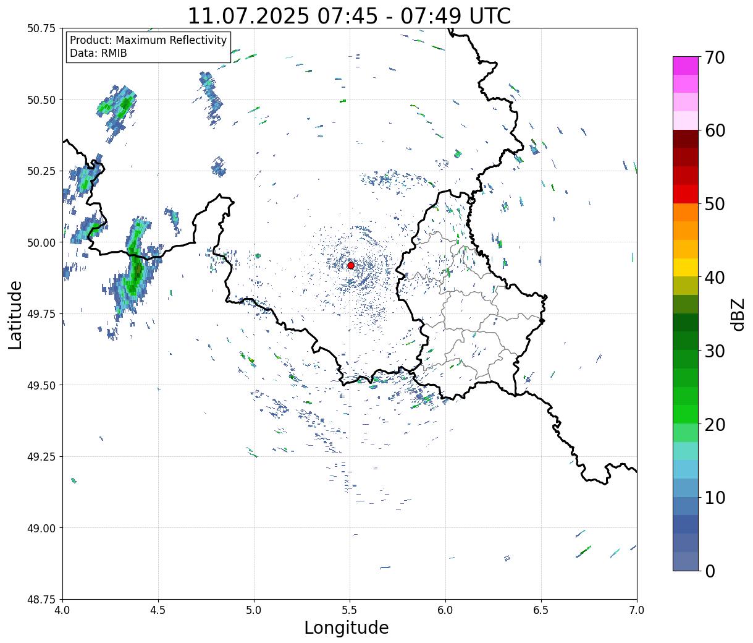The height and width of the screenshot is (643, 753).
Task: Click the 'dBZ' colorbar label
Action: point(738,314)
